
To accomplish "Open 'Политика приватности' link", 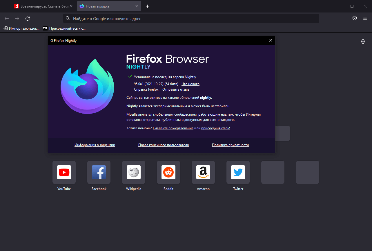I will coord(230,145).
